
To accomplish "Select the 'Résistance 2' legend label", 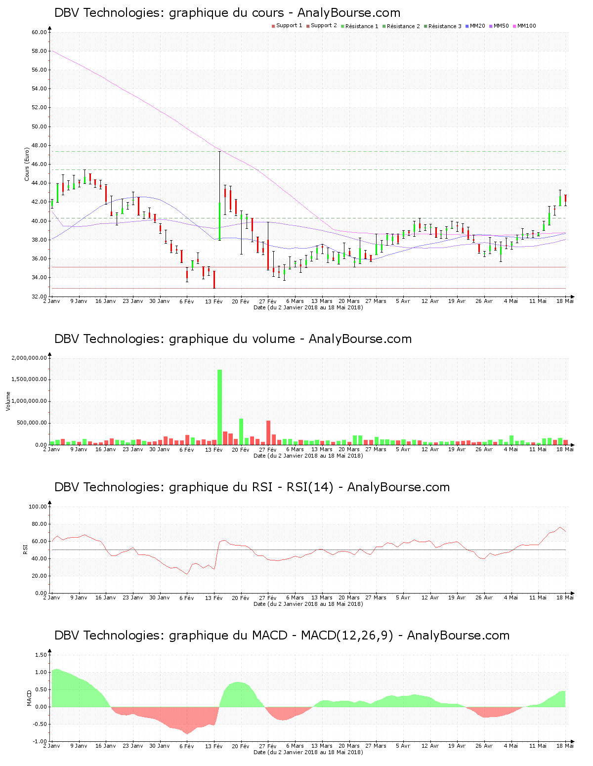I will tap(403, 26).
